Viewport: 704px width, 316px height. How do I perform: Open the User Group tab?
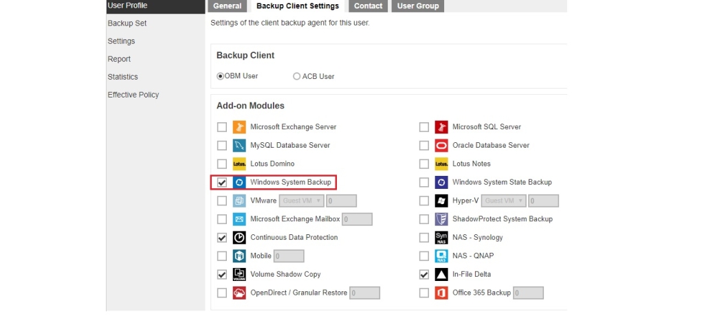[x=418, y=5]
